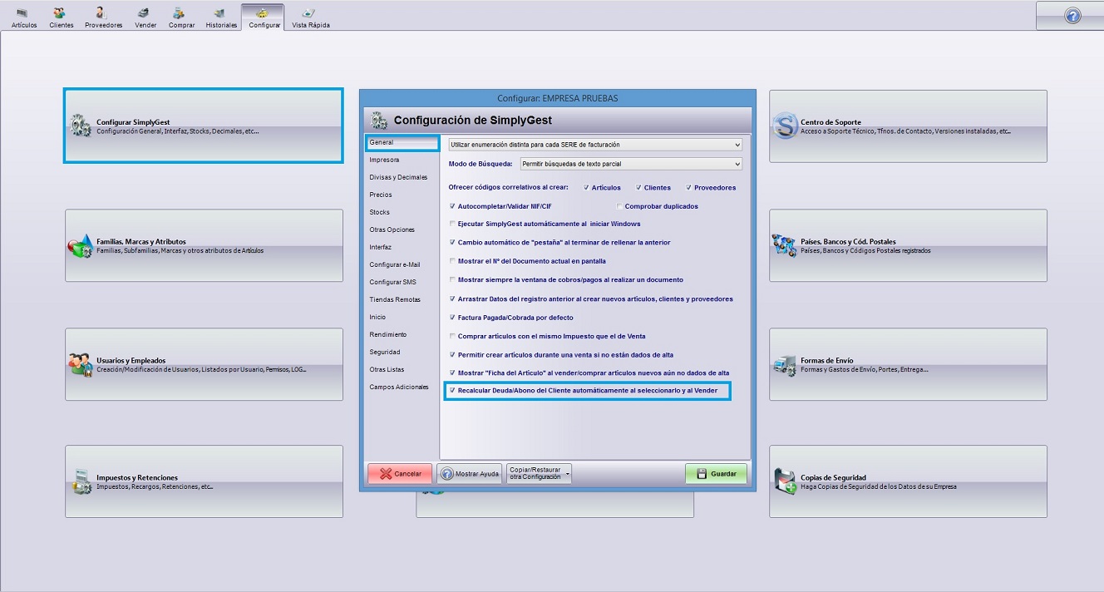The image size is (1104, 592).
Task: Uncheck the Proveedores correlative codes checkbox
Action: (x=688, y=188)
